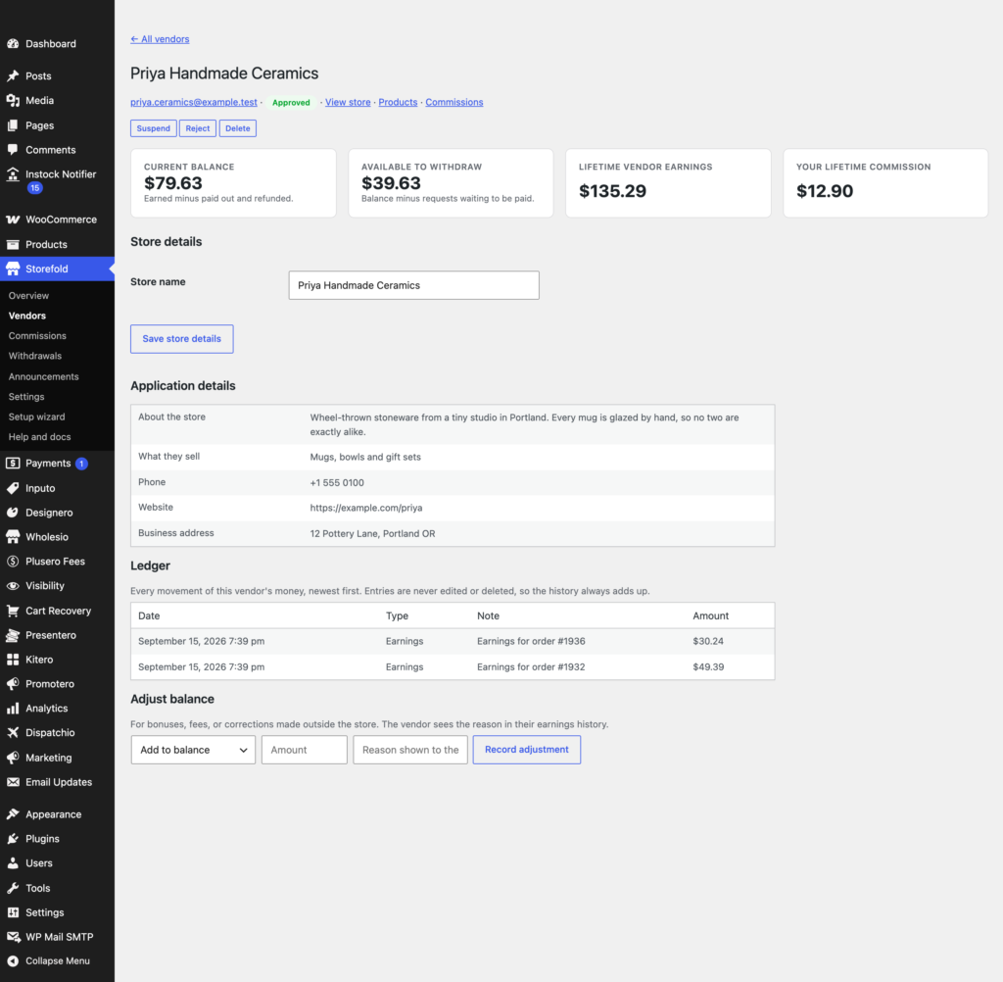1003x982 pixels.
Task: Click the Presentero icon
Action: 13,635
